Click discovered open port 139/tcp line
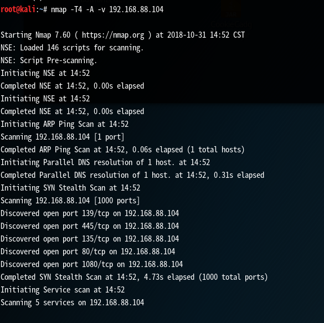The image size is (324, 323). pos(90,213)
